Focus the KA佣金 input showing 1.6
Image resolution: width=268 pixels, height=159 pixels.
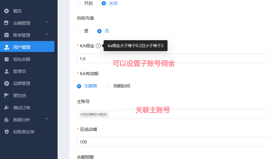tap(172, 59)
